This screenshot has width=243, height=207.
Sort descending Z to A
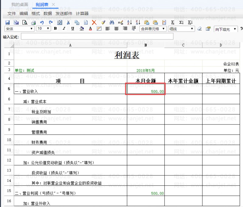138,22
